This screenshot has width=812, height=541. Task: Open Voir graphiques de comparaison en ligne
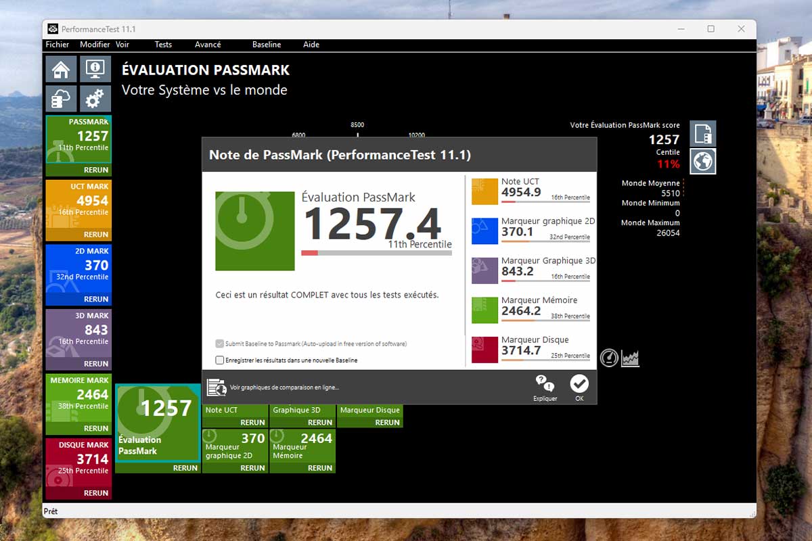(x=274, y=387)
